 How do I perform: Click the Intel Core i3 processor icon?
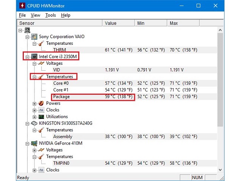point(34,56)
